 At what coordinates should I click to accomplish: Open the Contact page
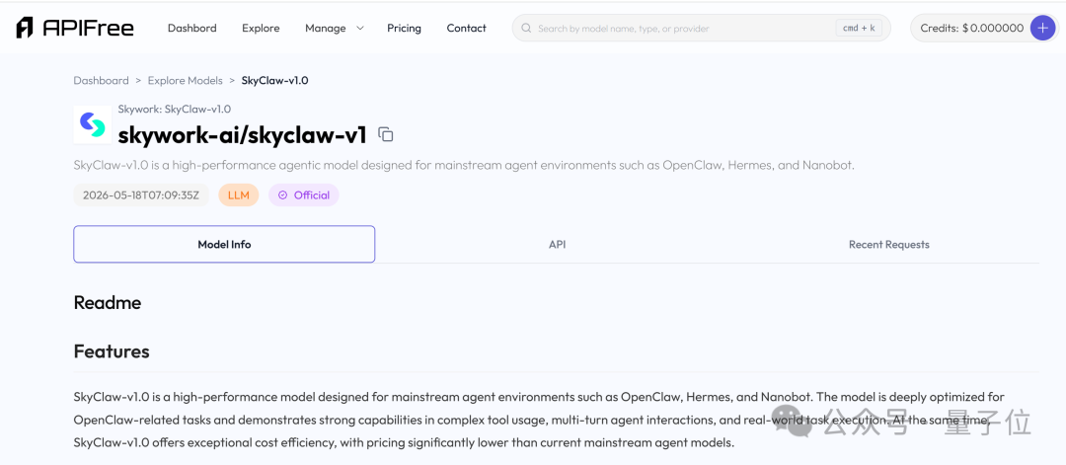coord(466,28)
